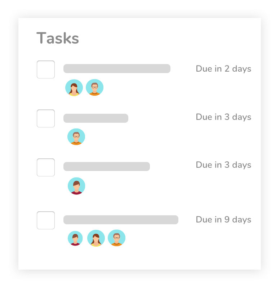Screen dimensions: 280x288
Task: Click the woman avatar on the first task
Action: 74,87
